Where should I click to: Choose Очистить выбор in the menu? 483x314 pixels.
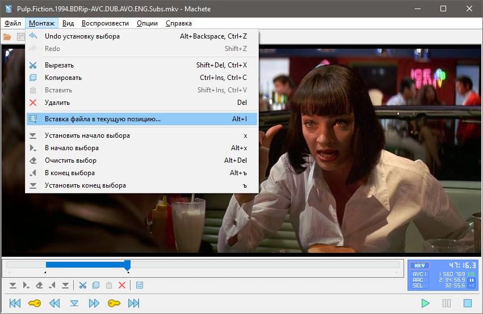point(142,160)
